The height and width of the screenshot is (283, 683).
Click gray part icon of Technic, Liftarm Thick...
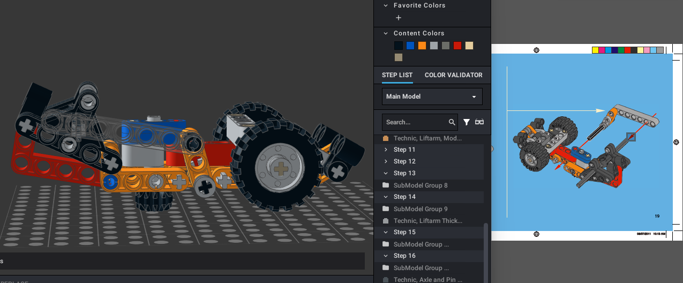tap(386, 221)
